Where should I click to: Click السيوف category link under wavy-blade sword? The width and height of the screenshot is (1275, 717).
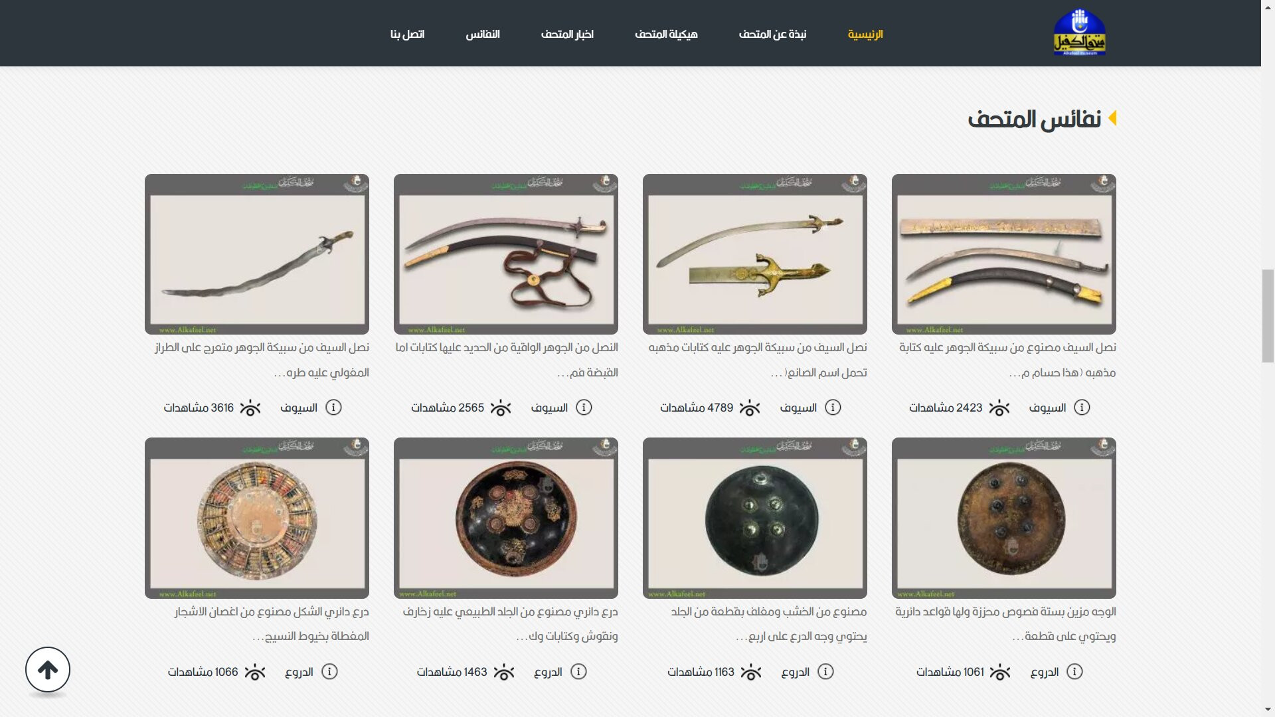(299, 408)
